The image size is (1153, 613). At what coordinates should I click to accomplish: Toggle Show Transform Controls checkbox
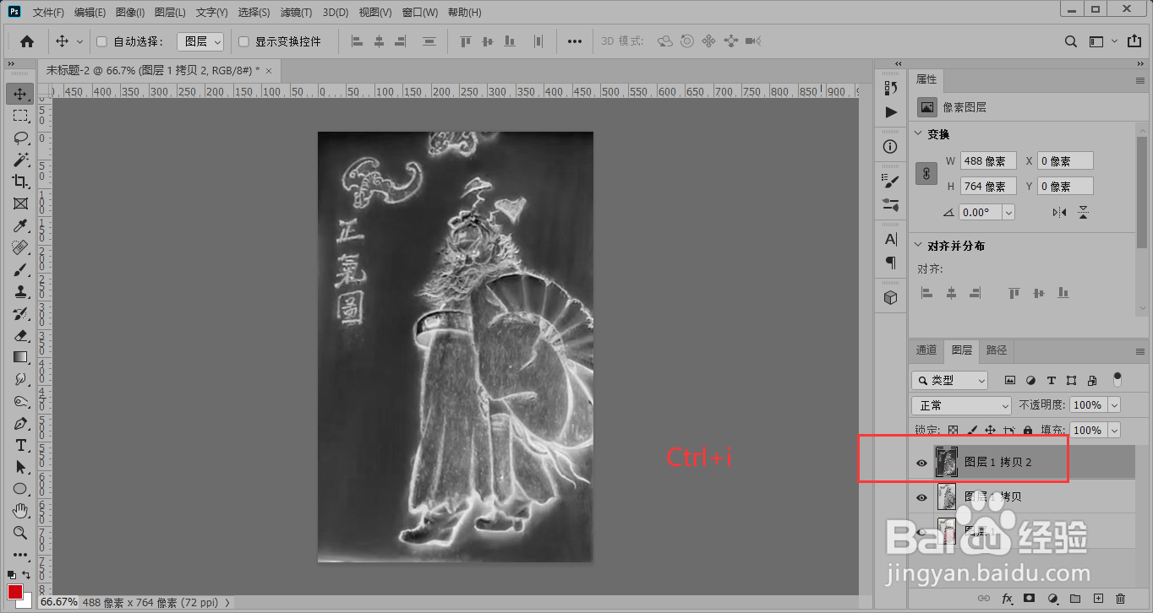pos(243,41)
